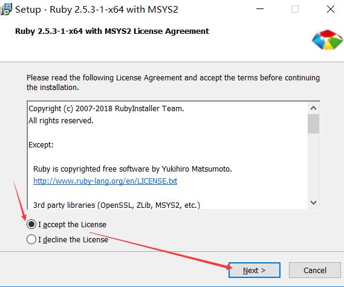Click the 'Copyright (c) 2007-2018 RubyInstaller Team.' line

click(106, 109)
